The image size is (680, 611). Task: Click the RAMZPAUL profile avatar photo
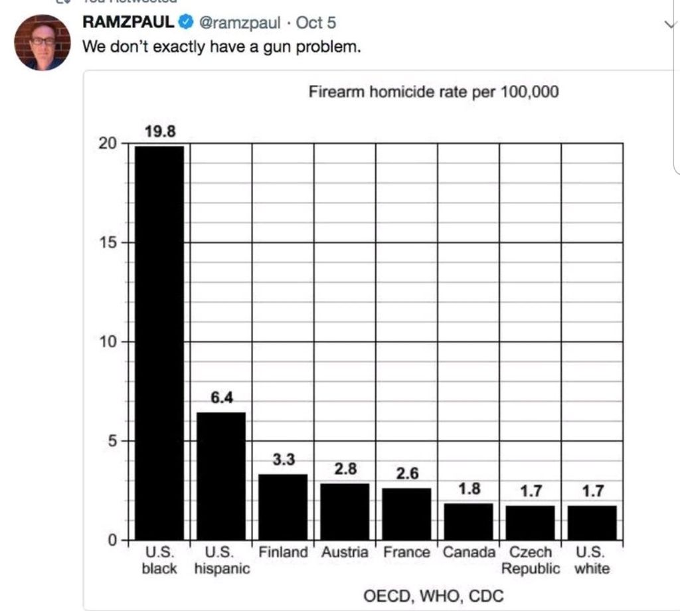coord(42,43)
